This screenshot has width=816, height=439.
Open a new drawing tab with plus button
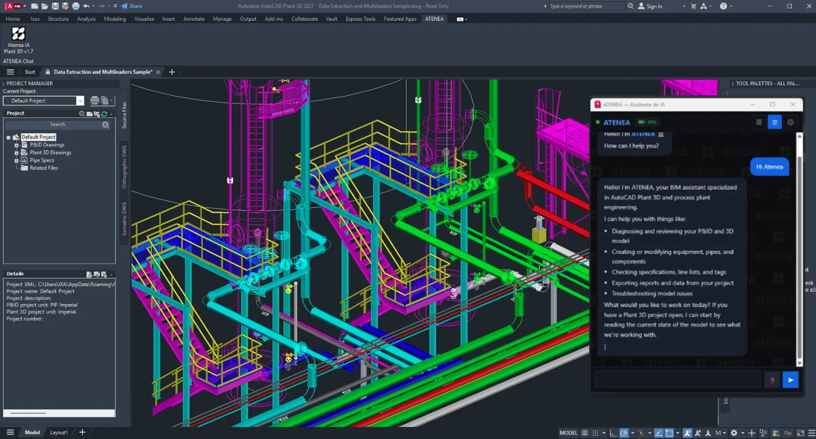172,72
